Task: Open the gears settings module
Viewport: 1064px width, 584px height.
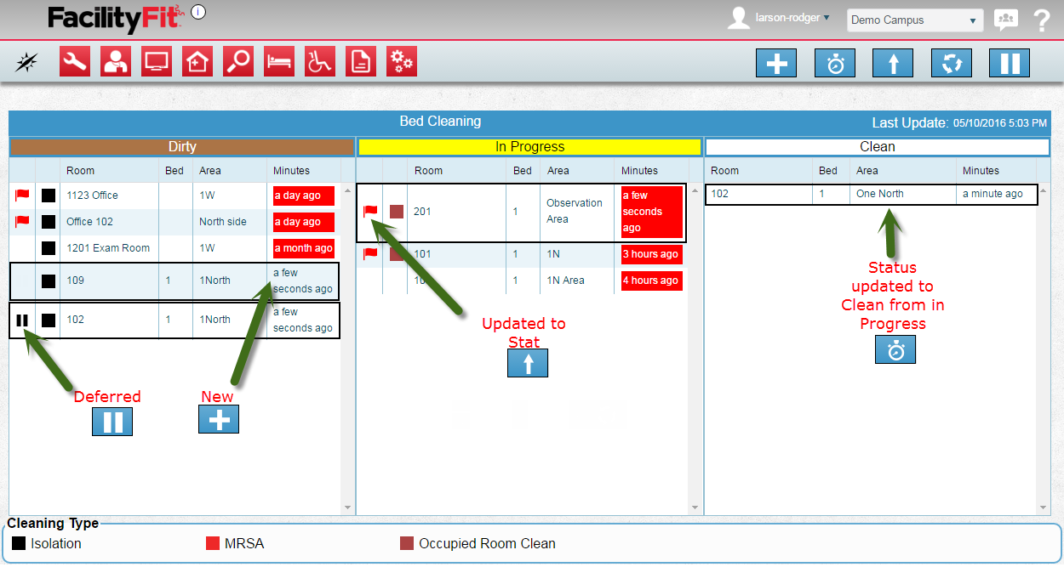Action: pos(402,62)
